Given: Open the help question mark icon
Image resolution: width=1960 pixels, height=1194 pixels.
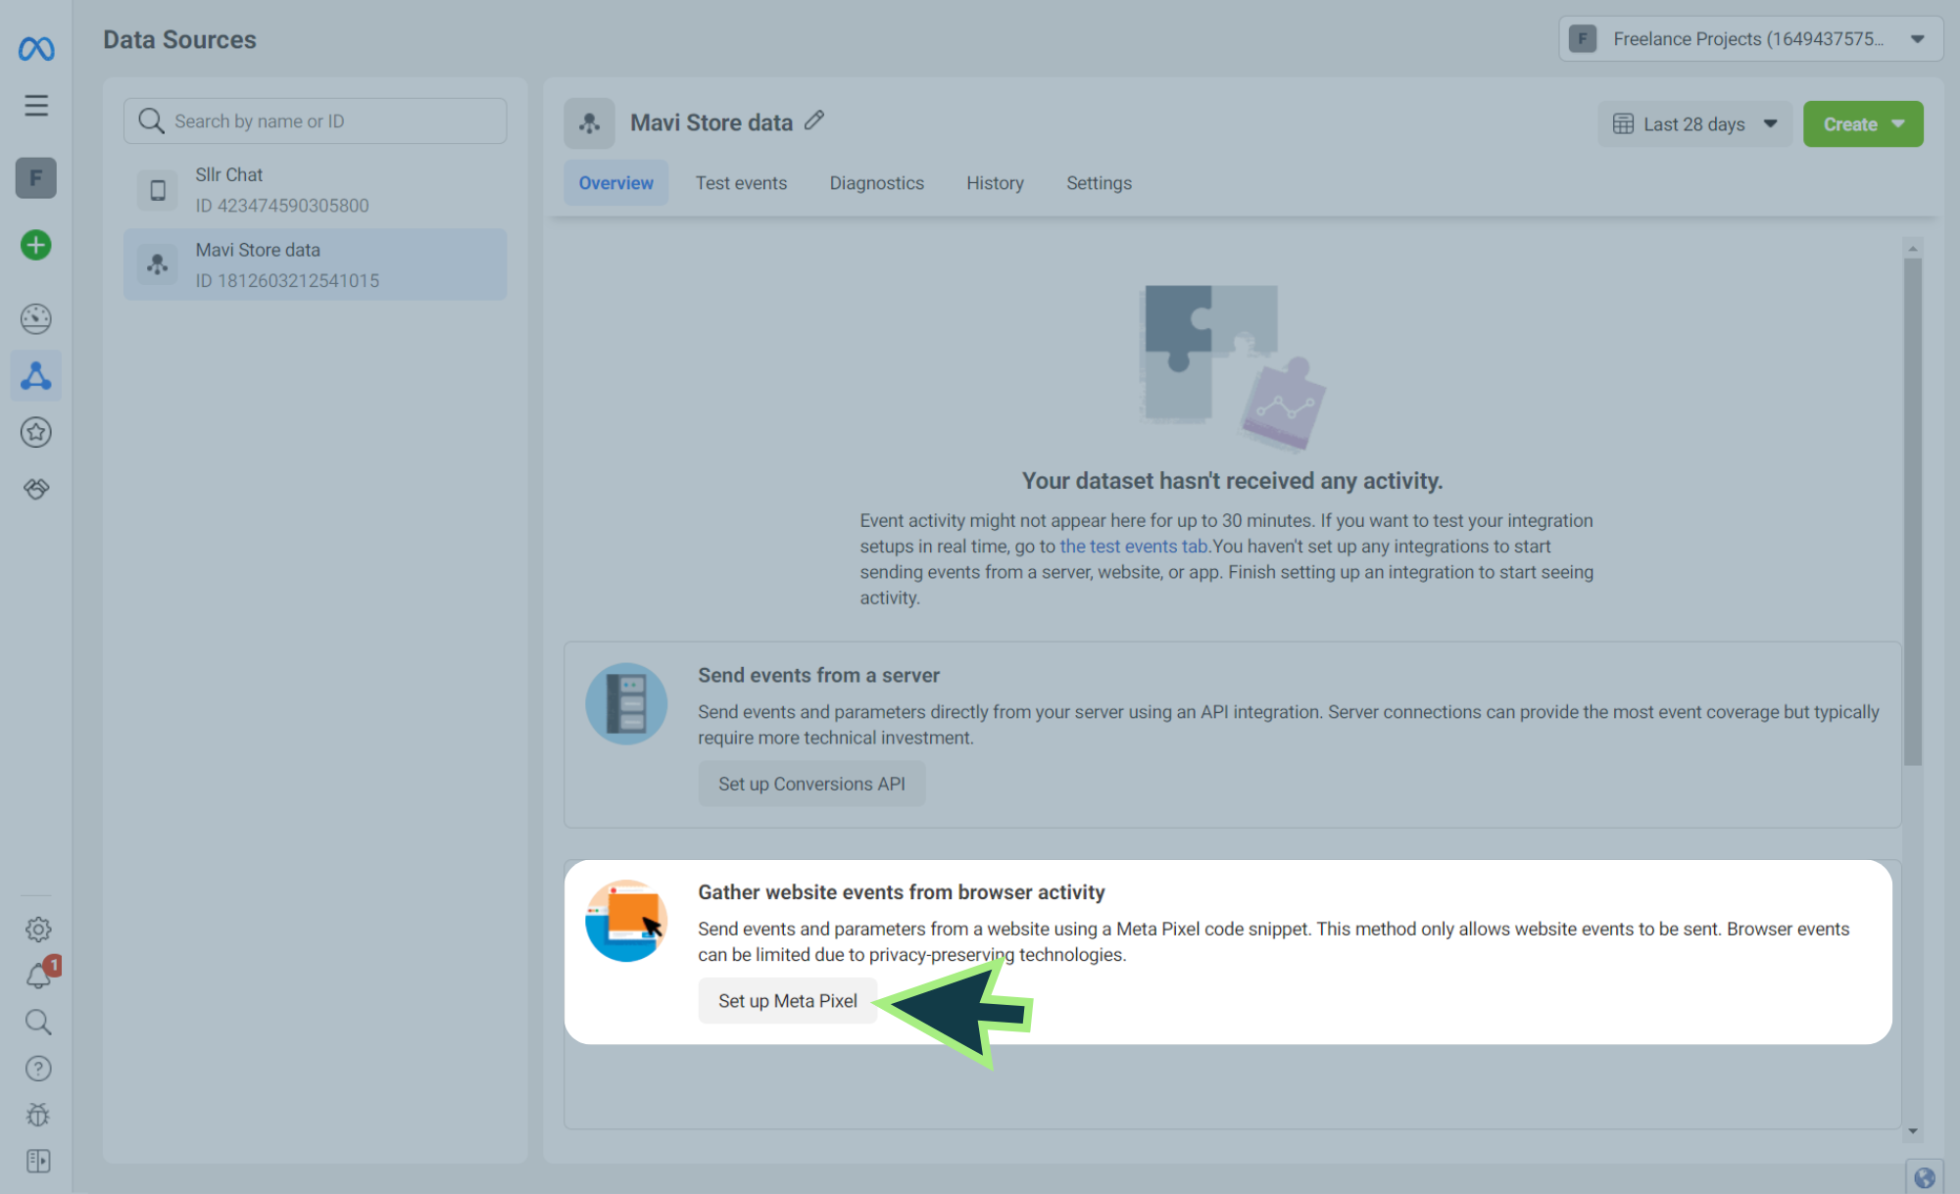Looking at the screenshot, I should (x=38, y=1069).
